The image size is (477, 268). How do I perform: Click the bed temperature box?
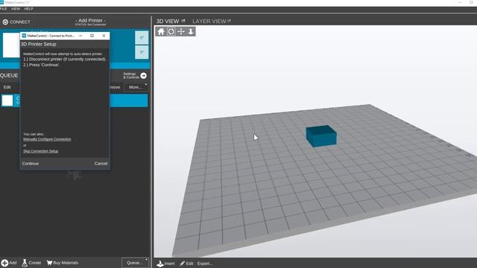tap(142, 52)
